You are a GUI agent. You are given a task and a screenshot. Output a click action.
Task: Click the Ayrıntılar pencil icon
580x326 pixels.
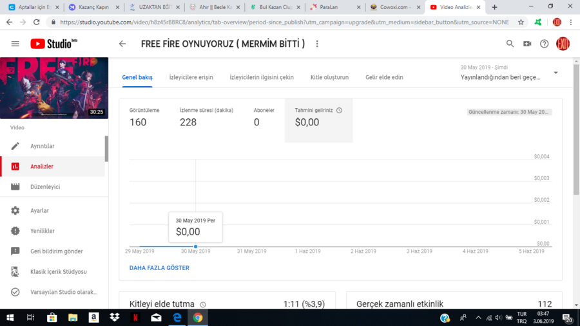coord(15,146)
